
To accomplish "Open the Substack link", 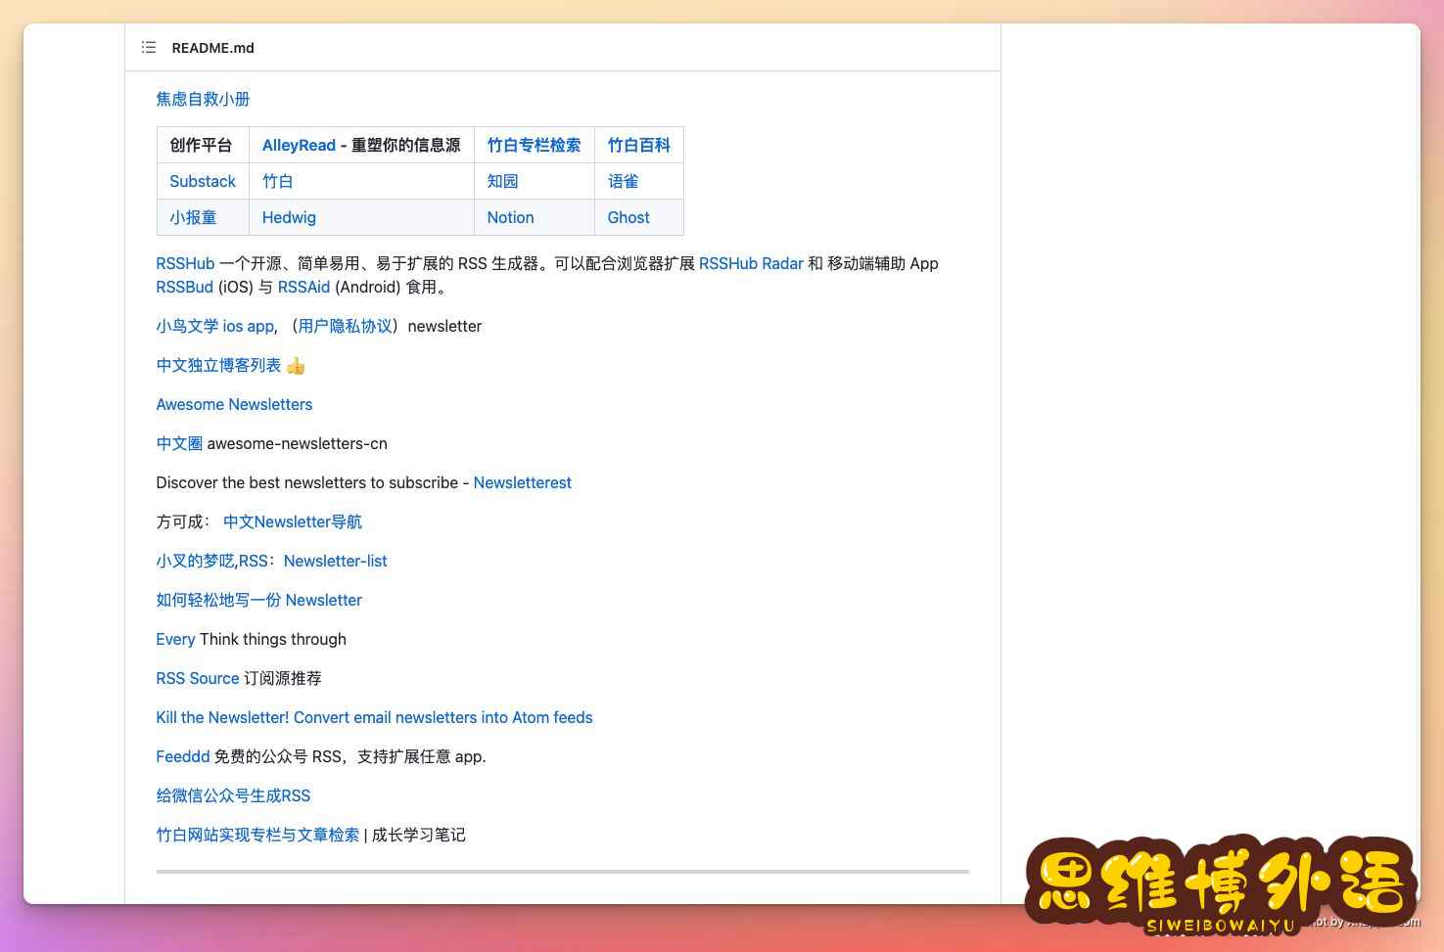I will (x=203, y=181).
